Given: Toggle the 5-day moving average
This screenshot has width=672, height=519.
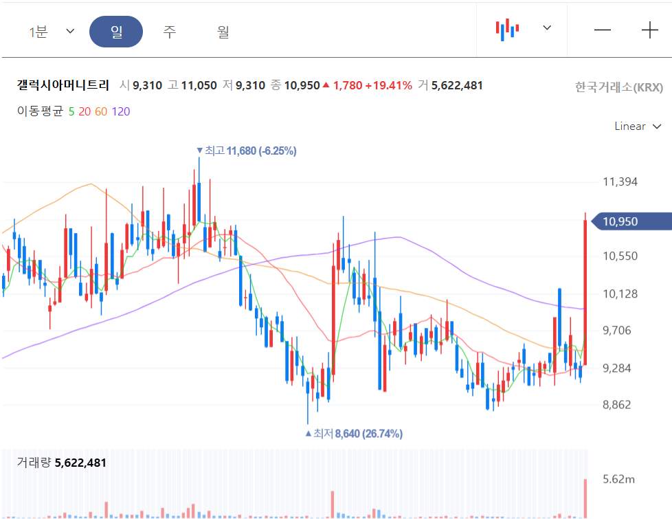Looking at the screenshot, I should pos(71,111).
